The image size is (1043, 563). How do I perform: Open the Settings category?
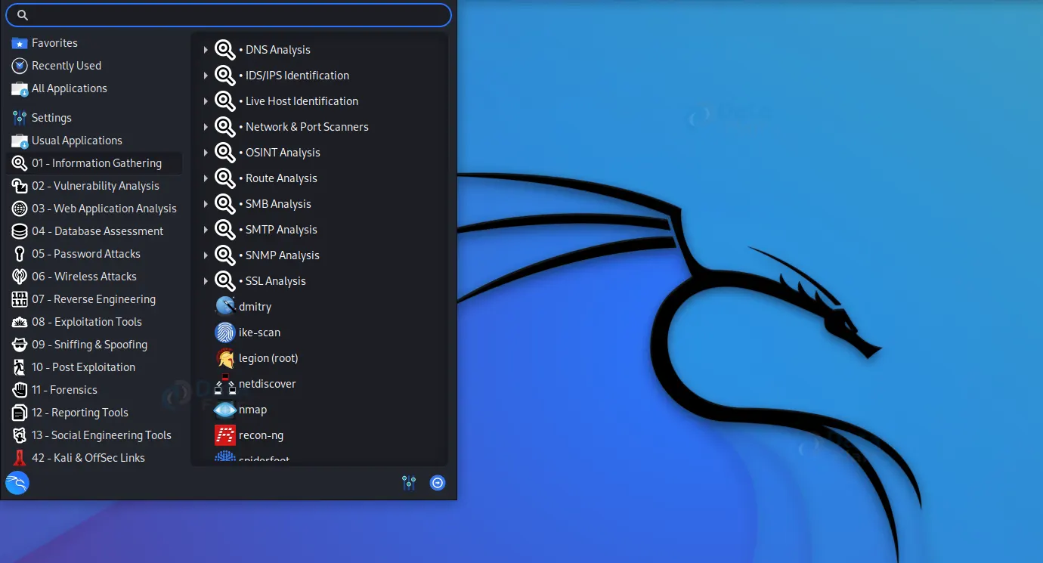94,118
